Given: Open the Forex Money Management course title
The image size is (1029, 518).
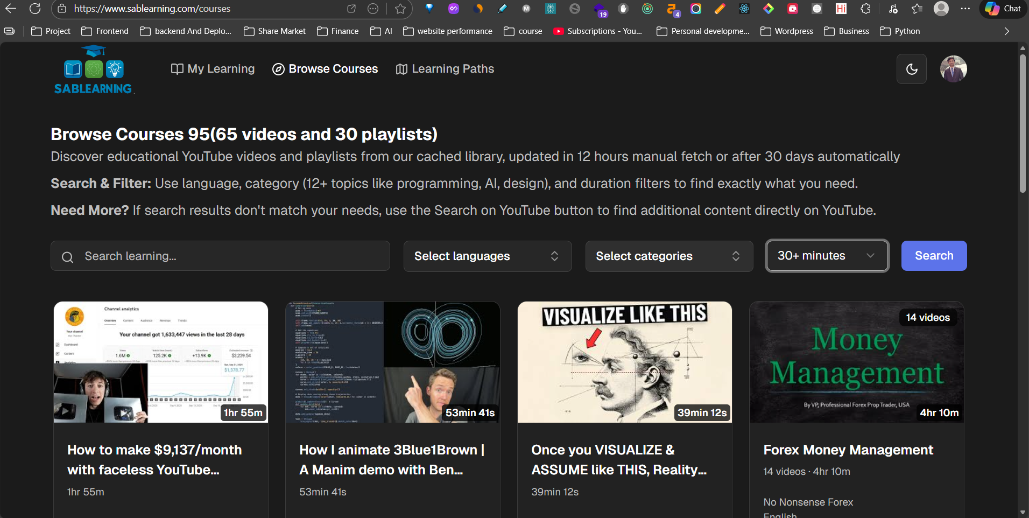Looking at the screenshot, I should [848, 450].
